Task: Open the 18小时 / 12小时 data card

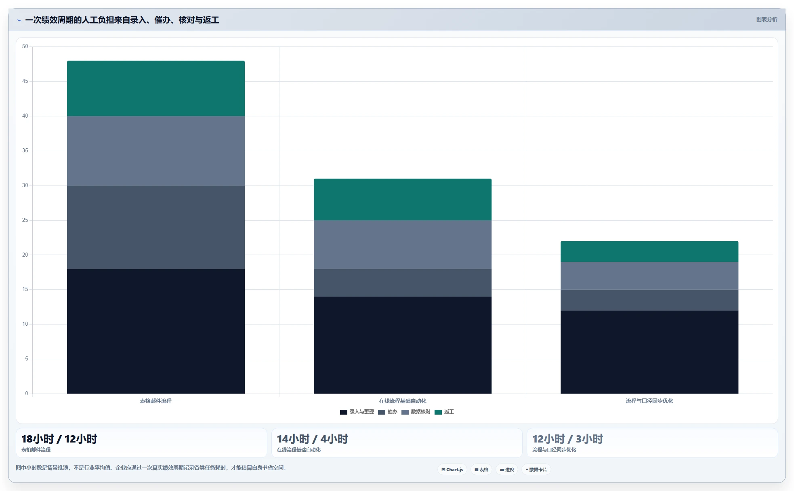Action: click(x=141, y=443)
